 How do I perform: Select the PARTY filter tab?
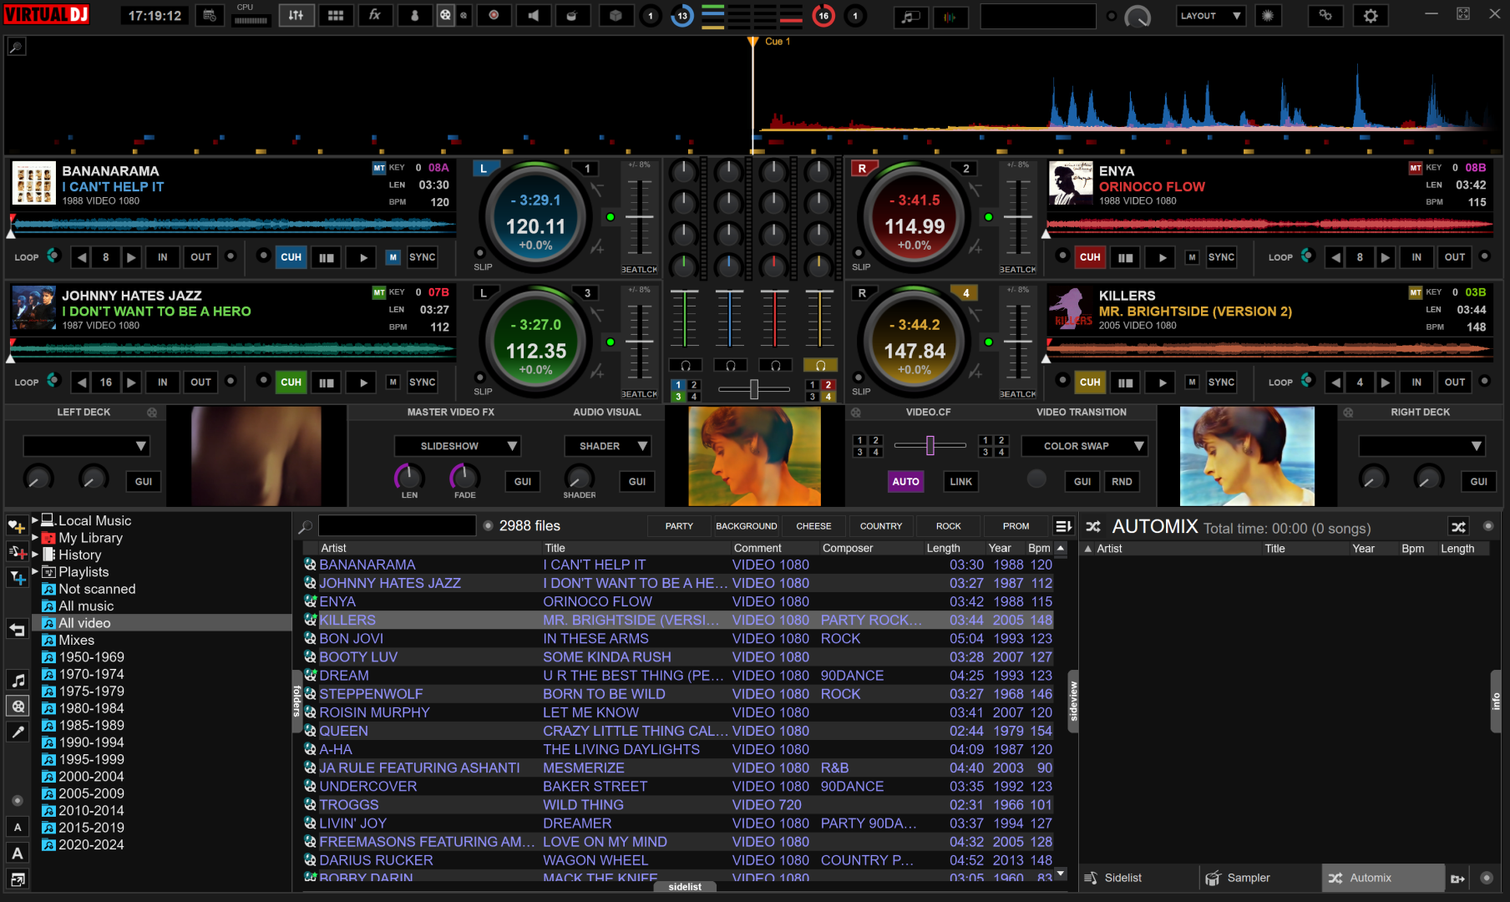[x=679, y=526]
